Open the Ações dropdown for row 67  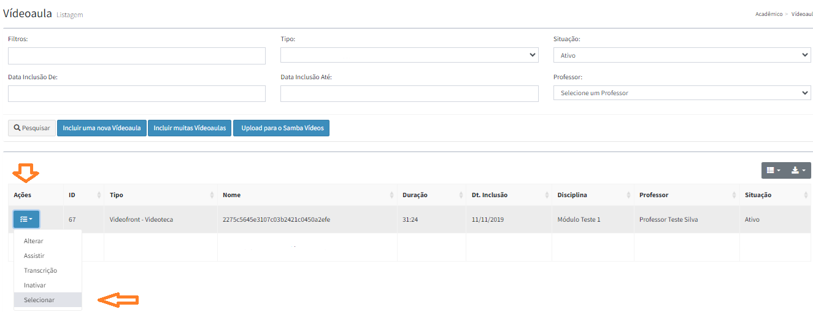pos(26,219)
